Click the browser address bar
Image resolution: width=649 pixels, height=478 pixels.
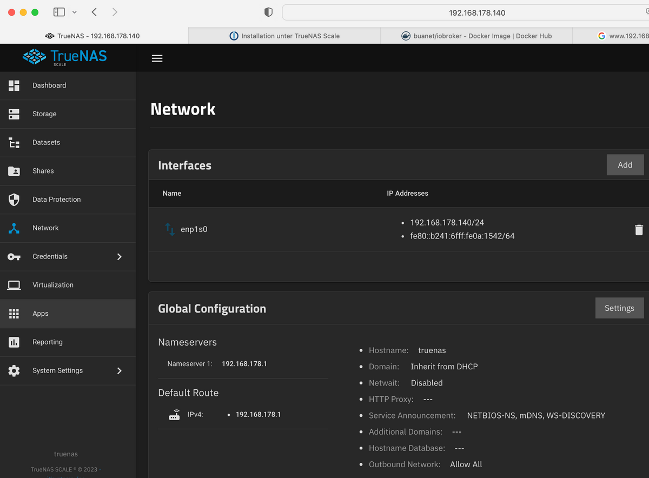(465, 12)
